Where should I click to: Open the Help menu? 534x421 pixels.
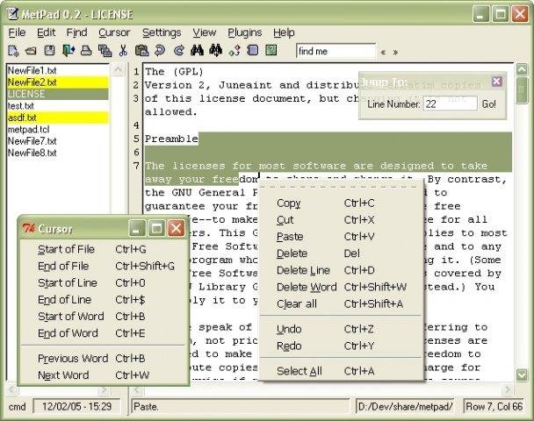[x=284, y=32]
